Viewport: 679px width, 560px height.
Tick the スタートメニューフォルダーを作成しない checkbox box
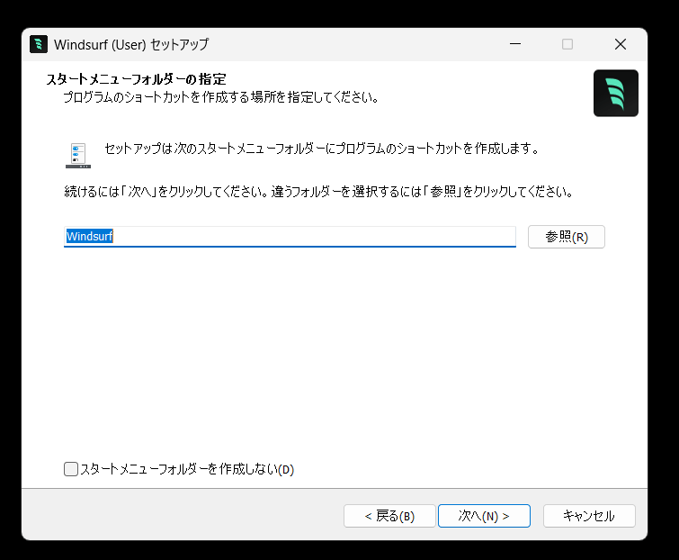pyautogui.click(x=70, y=469)
